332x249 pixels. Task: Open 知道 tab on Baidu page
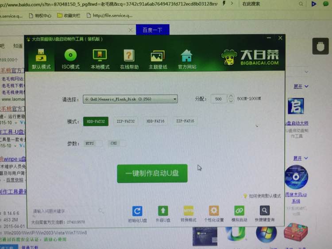tap(18, 46)
